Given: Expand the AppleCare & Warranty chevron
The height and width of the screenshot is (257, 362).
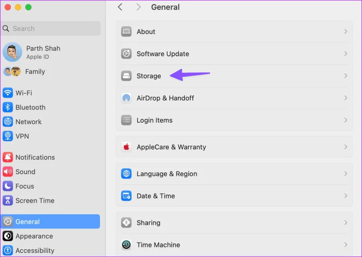Looking at the screenshot, I should 346,147.
